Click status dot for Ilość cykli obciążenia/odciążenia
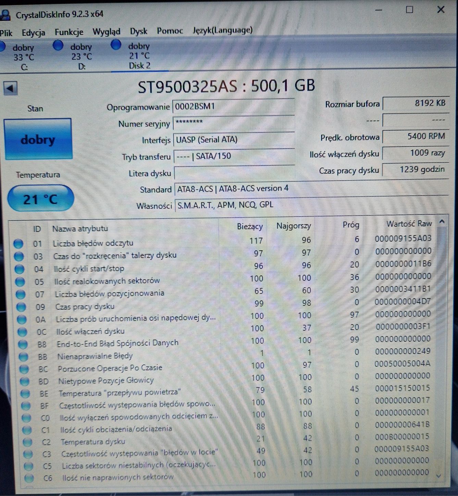Screen dimensions: 458x496 click(27, 430)
